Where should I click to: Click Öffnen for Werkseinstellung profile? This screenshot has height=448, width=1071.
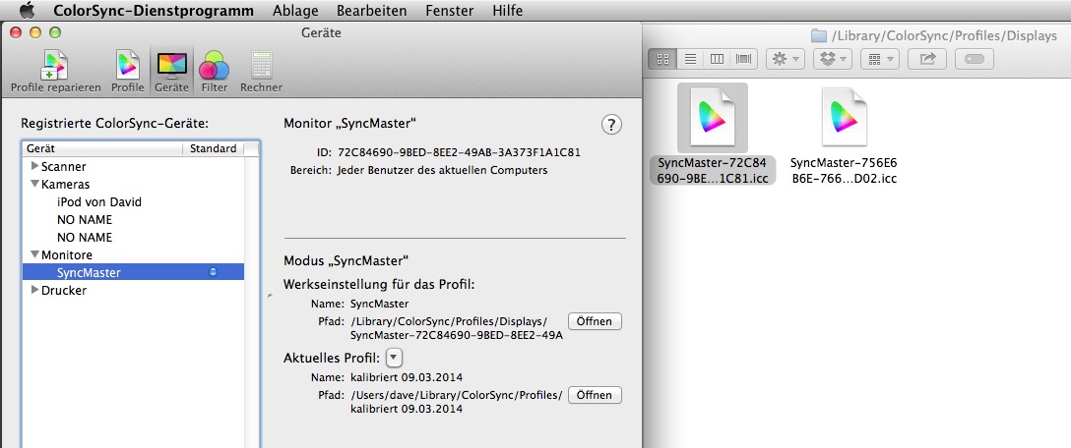[595, 321]
